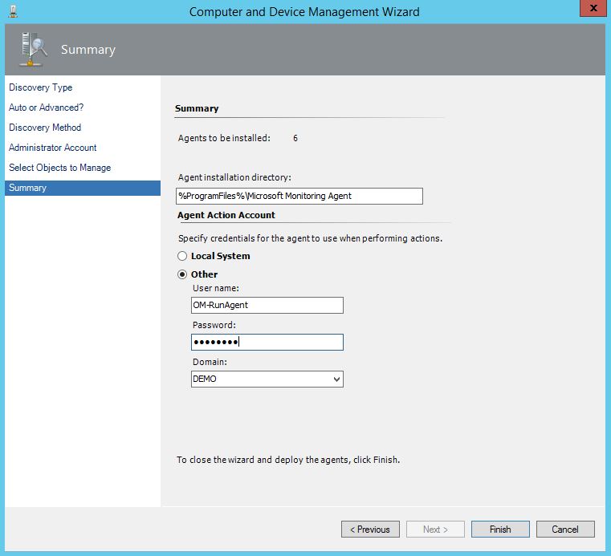Select the highlighted Summary step in the sidebar
611x556 pixels.
[x=27, y=188]
